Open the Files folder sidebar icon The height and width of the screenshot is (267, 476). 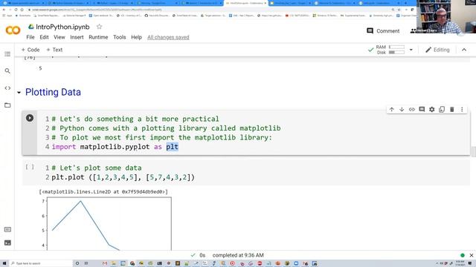click(7, 105)
